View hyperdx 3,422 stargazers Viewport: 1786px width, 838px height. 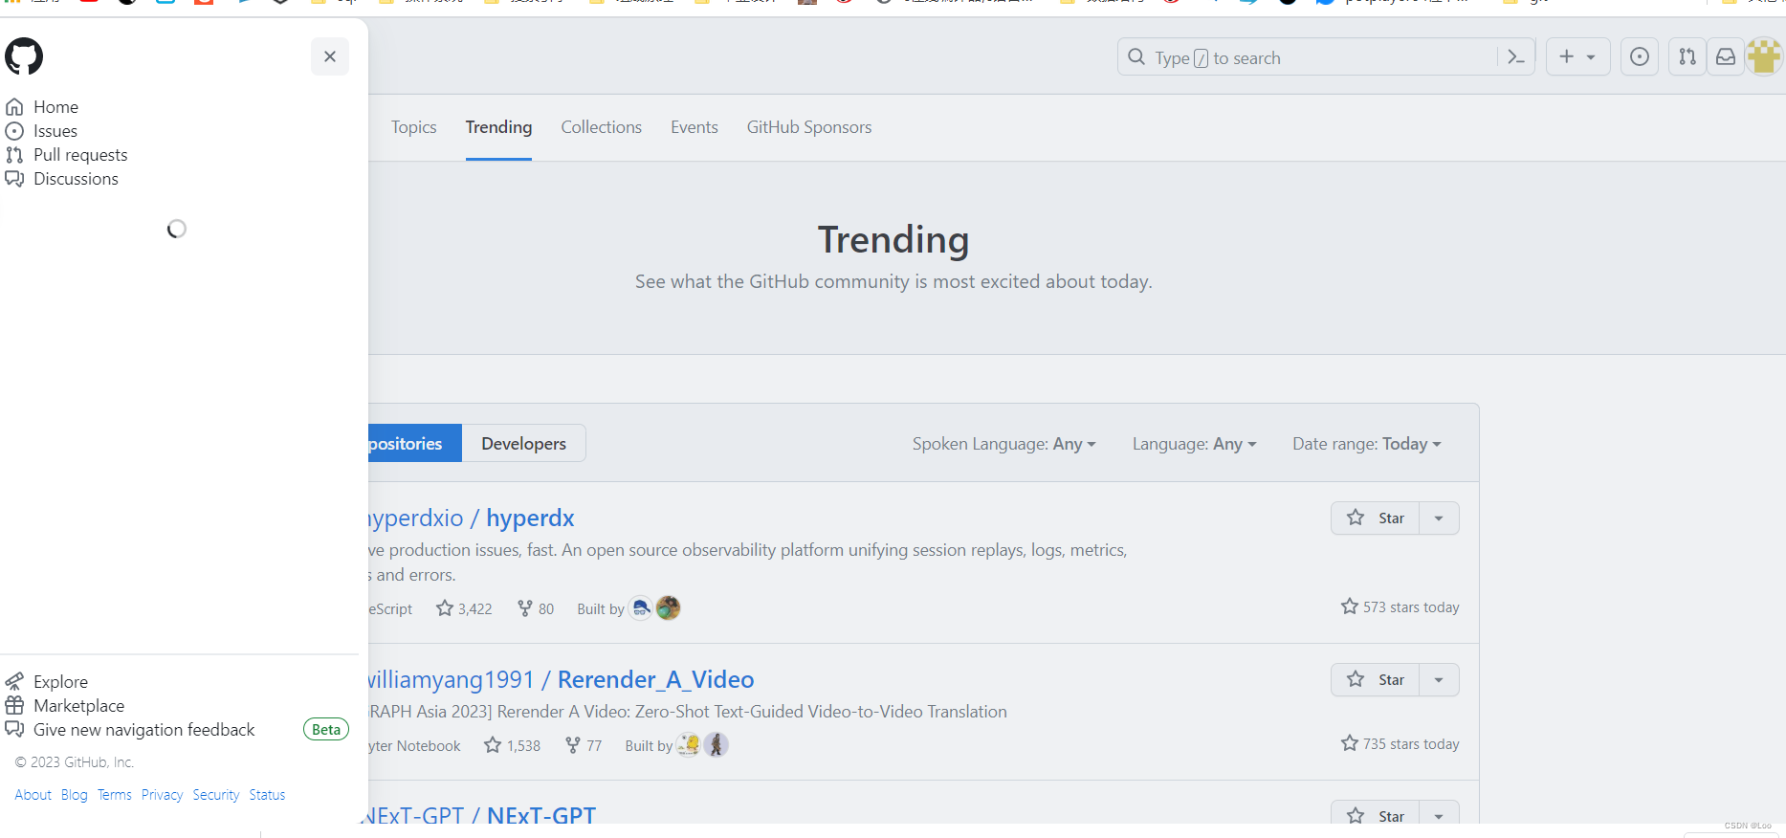click(464, 608)
